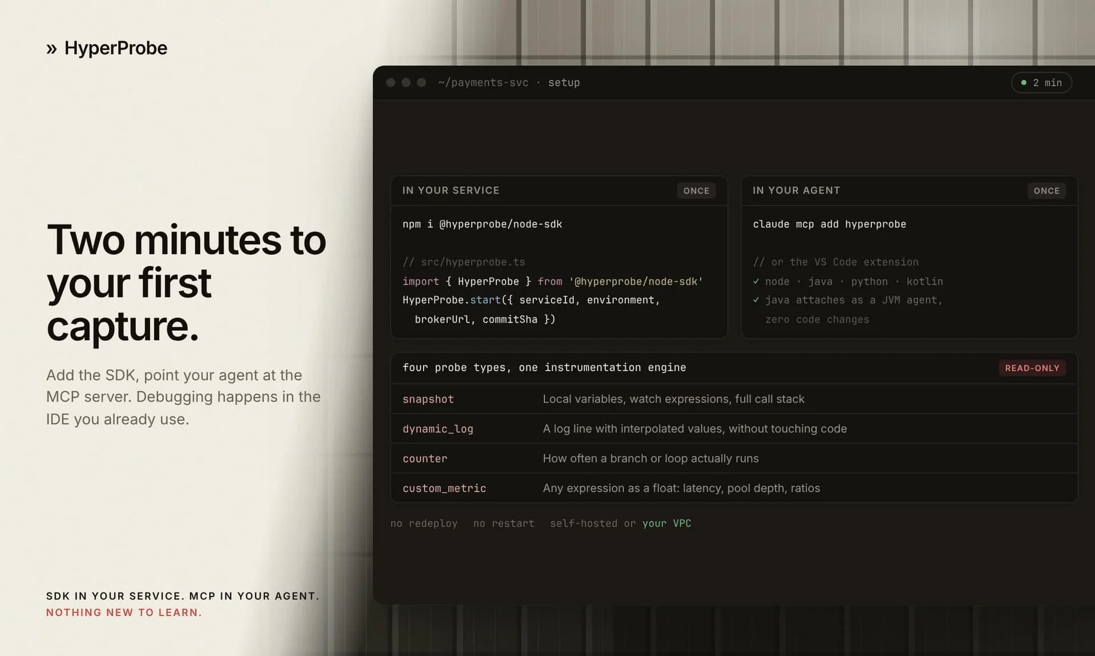Select the custom_metric probe type
Image resolution: width=1095 pixels, height=656 pixels.
coord(445,488)
